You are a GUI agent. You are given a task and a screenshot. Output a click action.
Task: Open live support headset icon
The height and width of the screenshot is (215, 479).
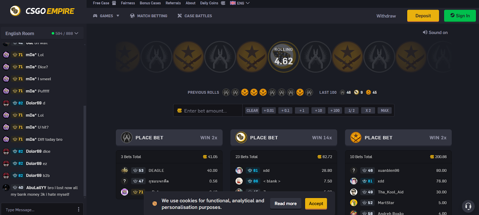[x=468, y=206]
